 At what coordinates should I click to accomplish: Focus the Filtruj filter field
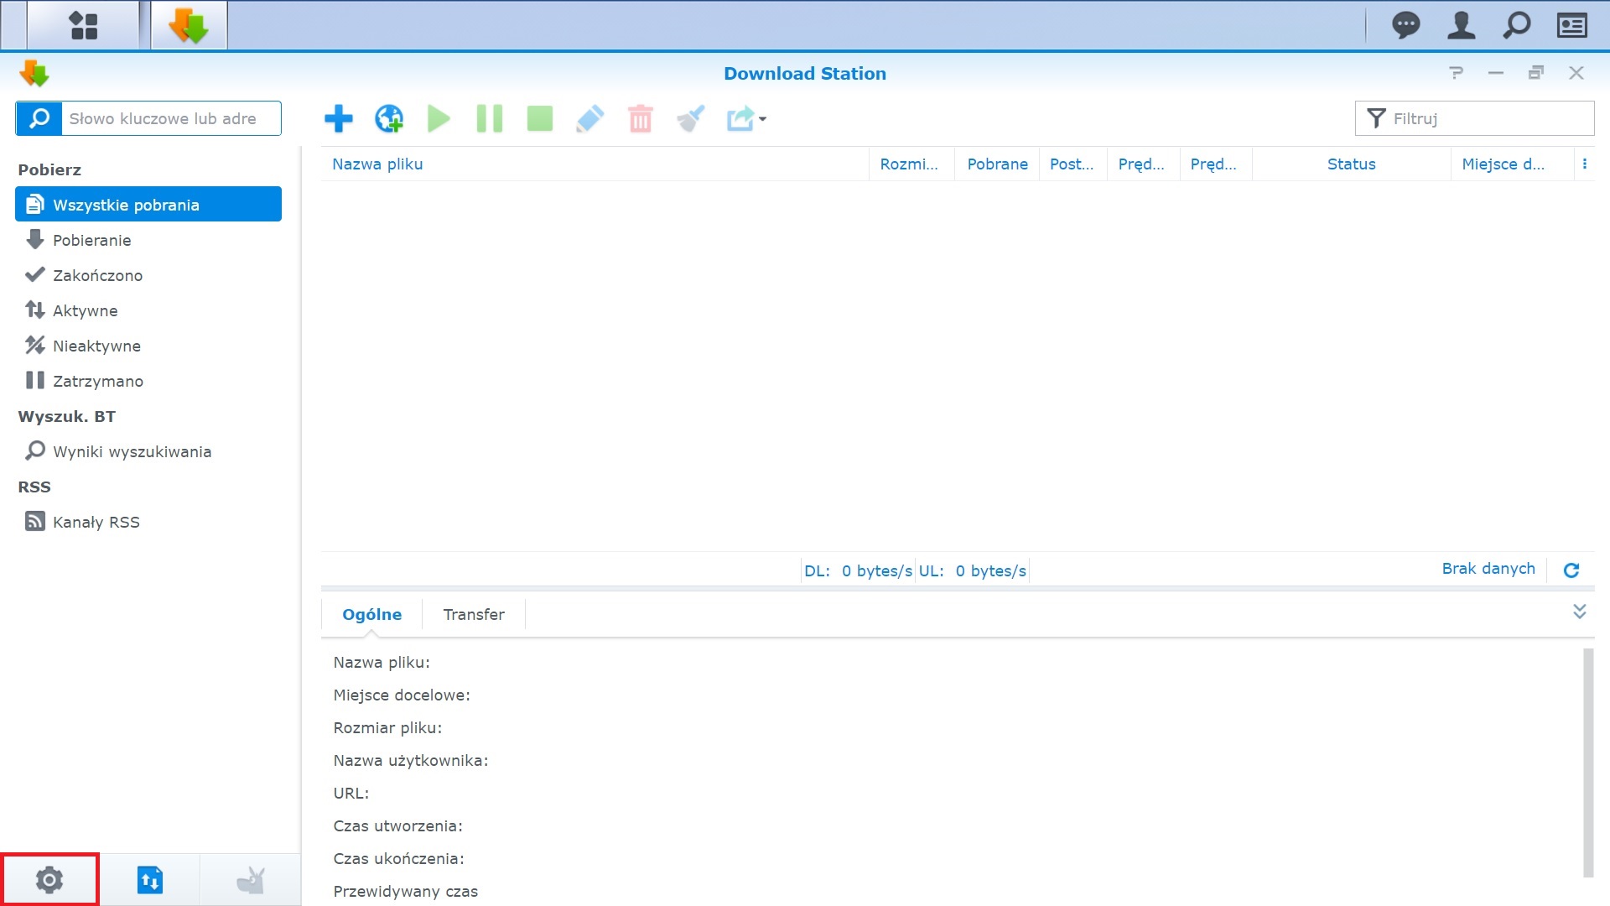pos(1474,118)
